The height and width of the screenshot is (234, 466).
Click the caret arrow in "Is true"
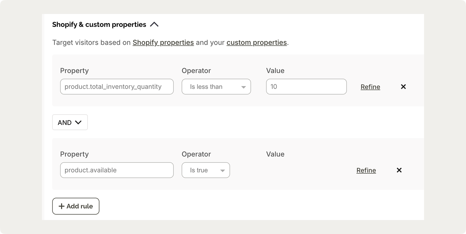(x=222, y=171)
